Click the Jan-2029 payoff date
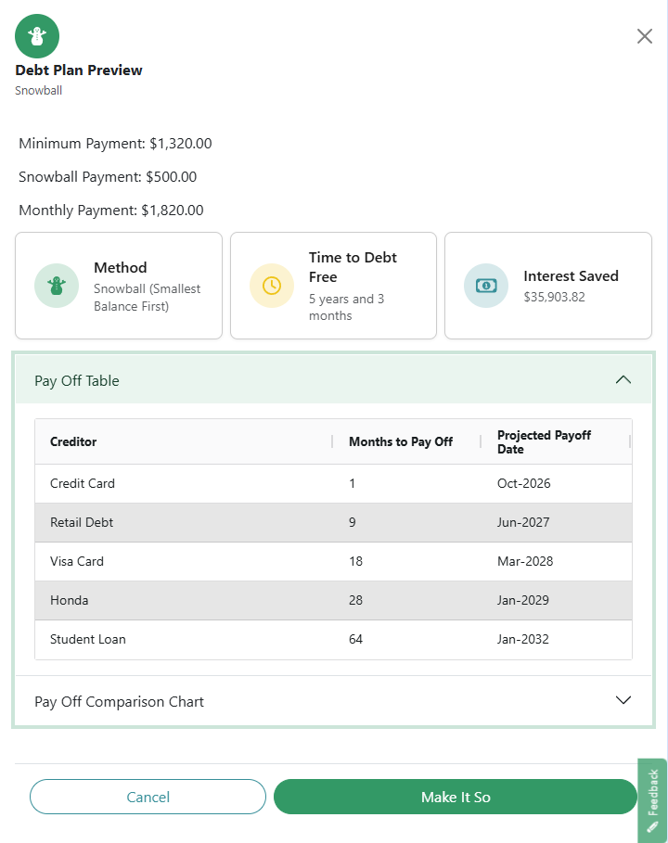 (522, 600)
